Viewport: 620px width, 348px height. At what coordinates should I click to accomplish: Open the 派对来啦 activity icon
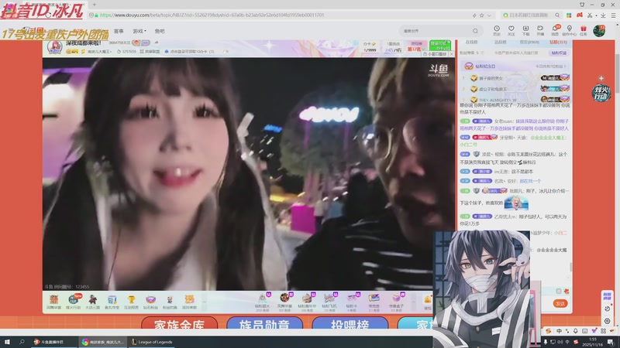(x=189, y=302)
